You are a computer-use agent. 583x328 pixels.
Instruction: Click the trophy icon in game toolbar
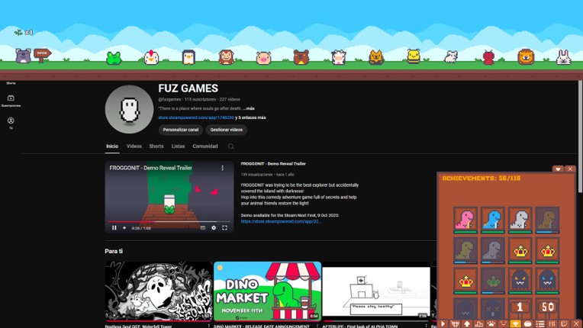point(515,323)
